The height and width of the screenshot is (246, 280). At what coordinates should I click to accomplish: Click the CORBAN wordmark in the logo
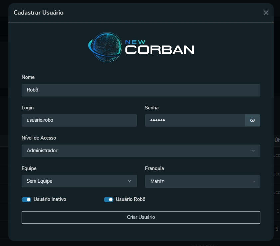point(159,50)
